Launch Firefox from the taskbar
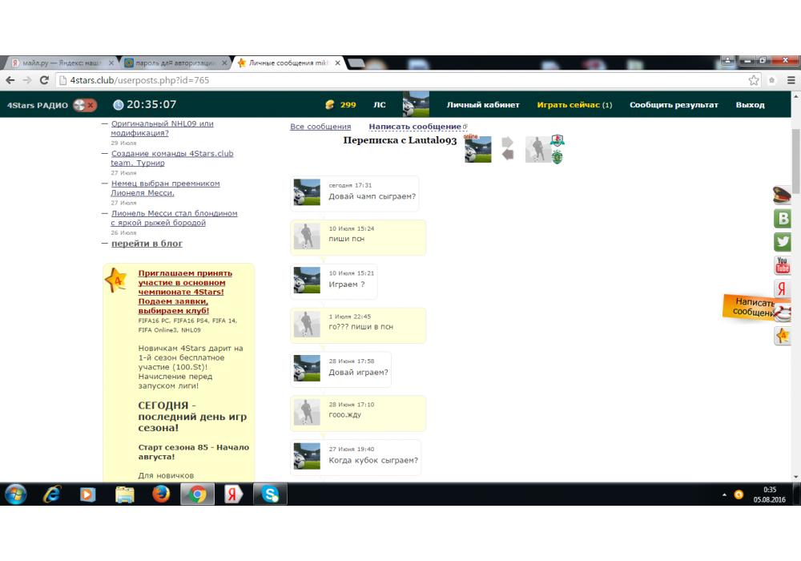 pyautogui.click(x=161, y=494)
